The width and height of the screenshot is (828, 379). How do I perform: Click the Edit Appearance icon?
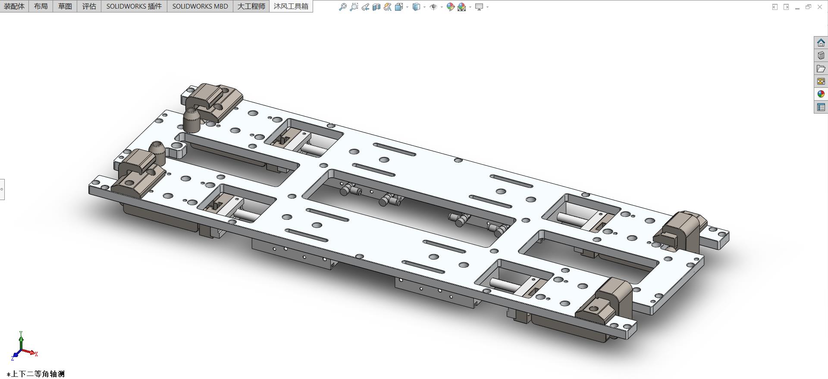click(451, 7)
